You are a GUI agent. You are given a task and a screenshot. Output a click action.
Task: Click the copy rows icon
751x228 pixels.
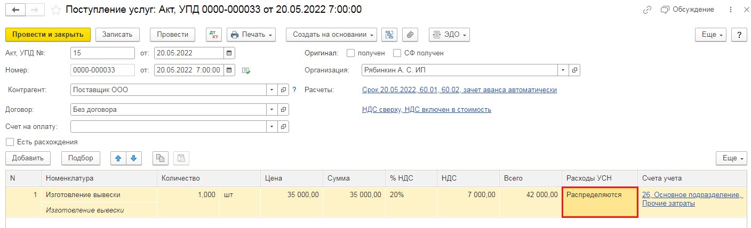coord(160,158)
